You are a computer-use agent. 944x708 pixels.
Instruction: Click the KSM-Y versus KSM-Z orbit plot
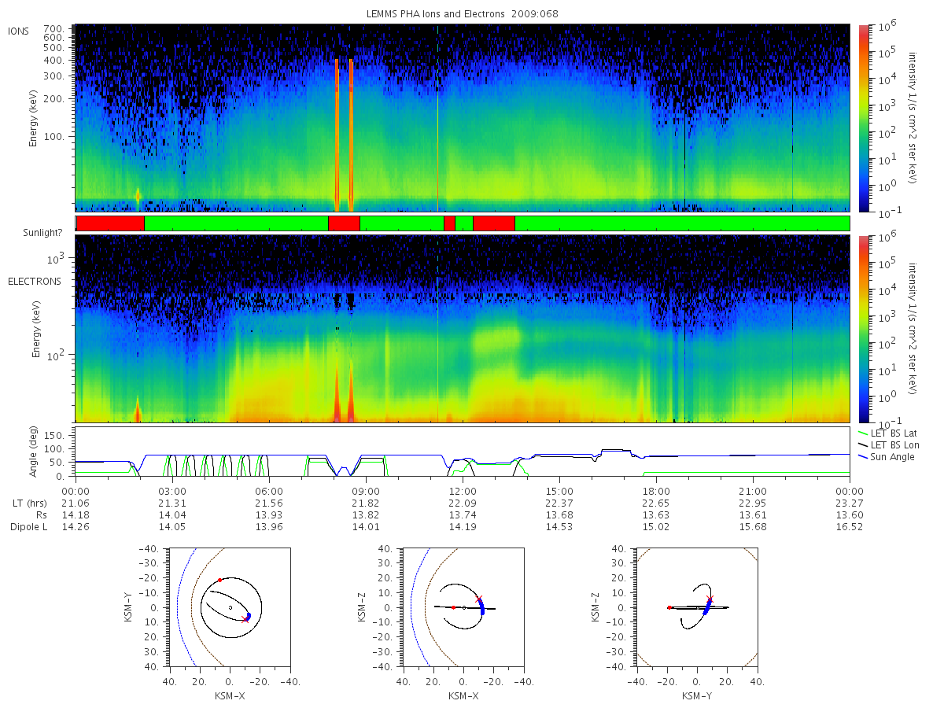pos(696,607)
